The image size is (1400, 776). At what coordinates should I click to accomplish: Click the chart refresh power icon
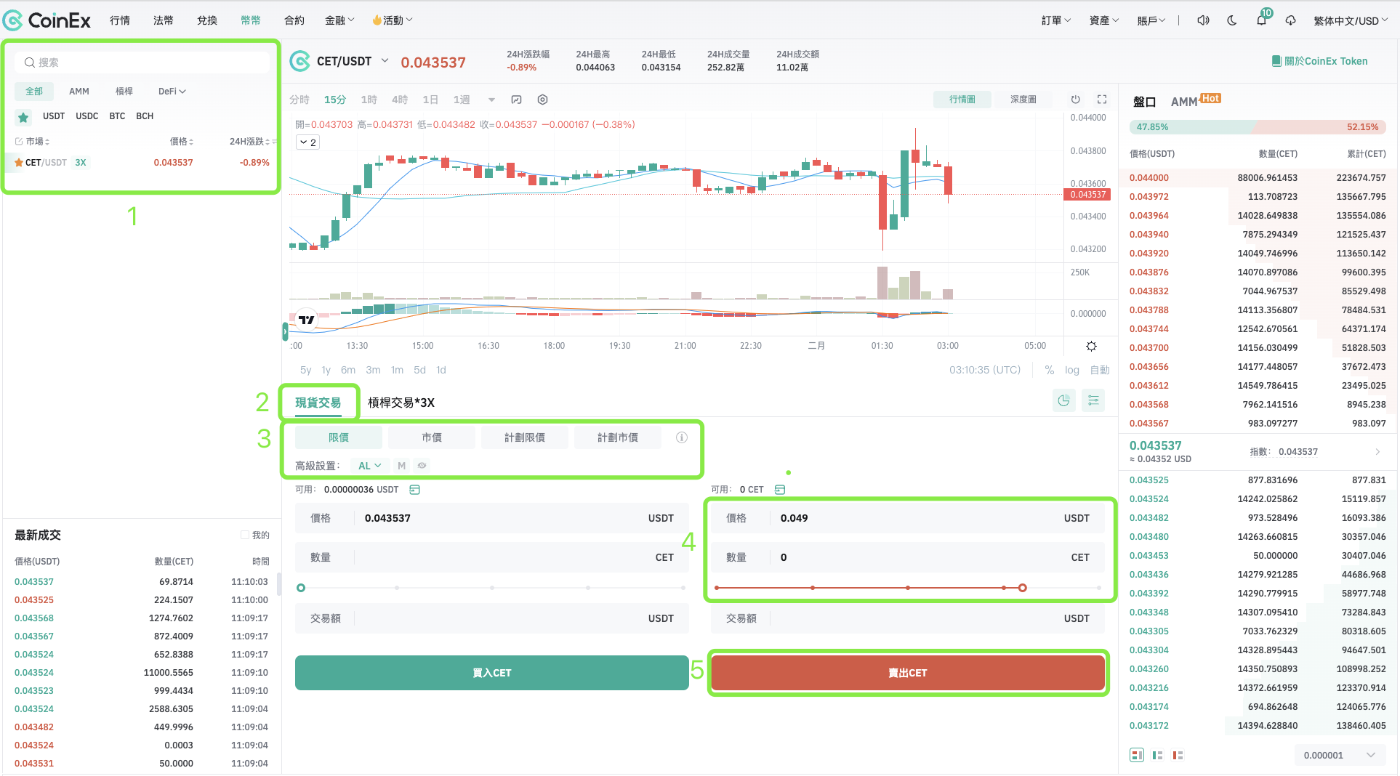(x=1076, y=100)
